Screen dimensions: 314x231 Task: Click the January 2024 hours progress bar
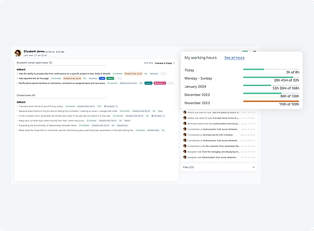[271, 85]
